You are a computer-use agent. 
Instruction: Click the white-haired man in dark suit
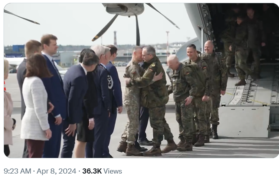click(101, 99)
